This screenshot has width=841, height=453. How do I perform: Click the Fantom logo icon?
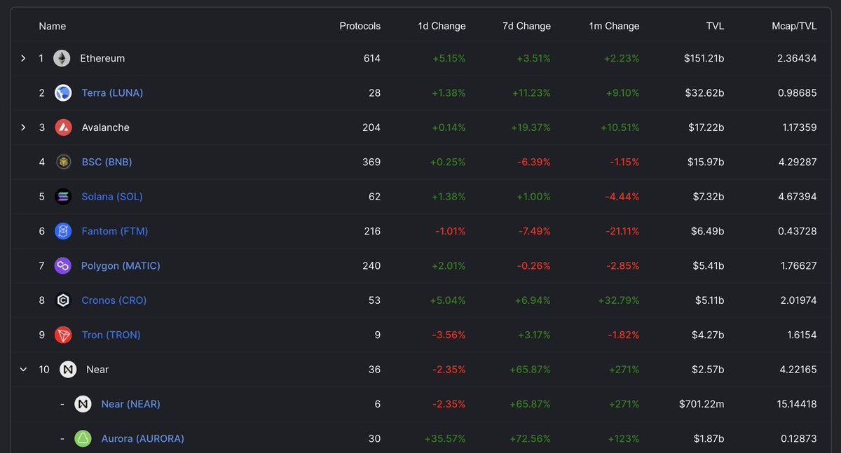click(x=63, y=231)
